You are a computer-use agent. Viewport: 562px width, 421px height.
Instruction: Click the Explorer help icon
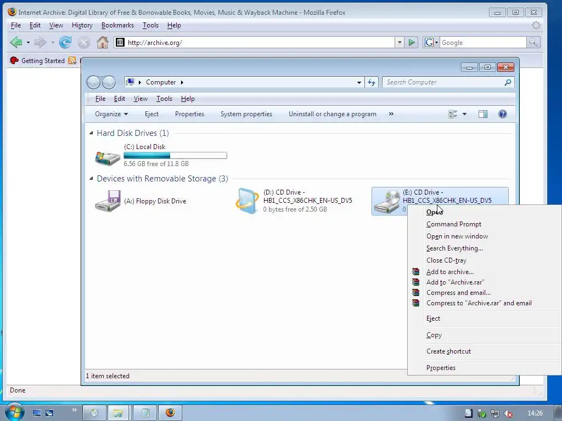coord(503,114)
